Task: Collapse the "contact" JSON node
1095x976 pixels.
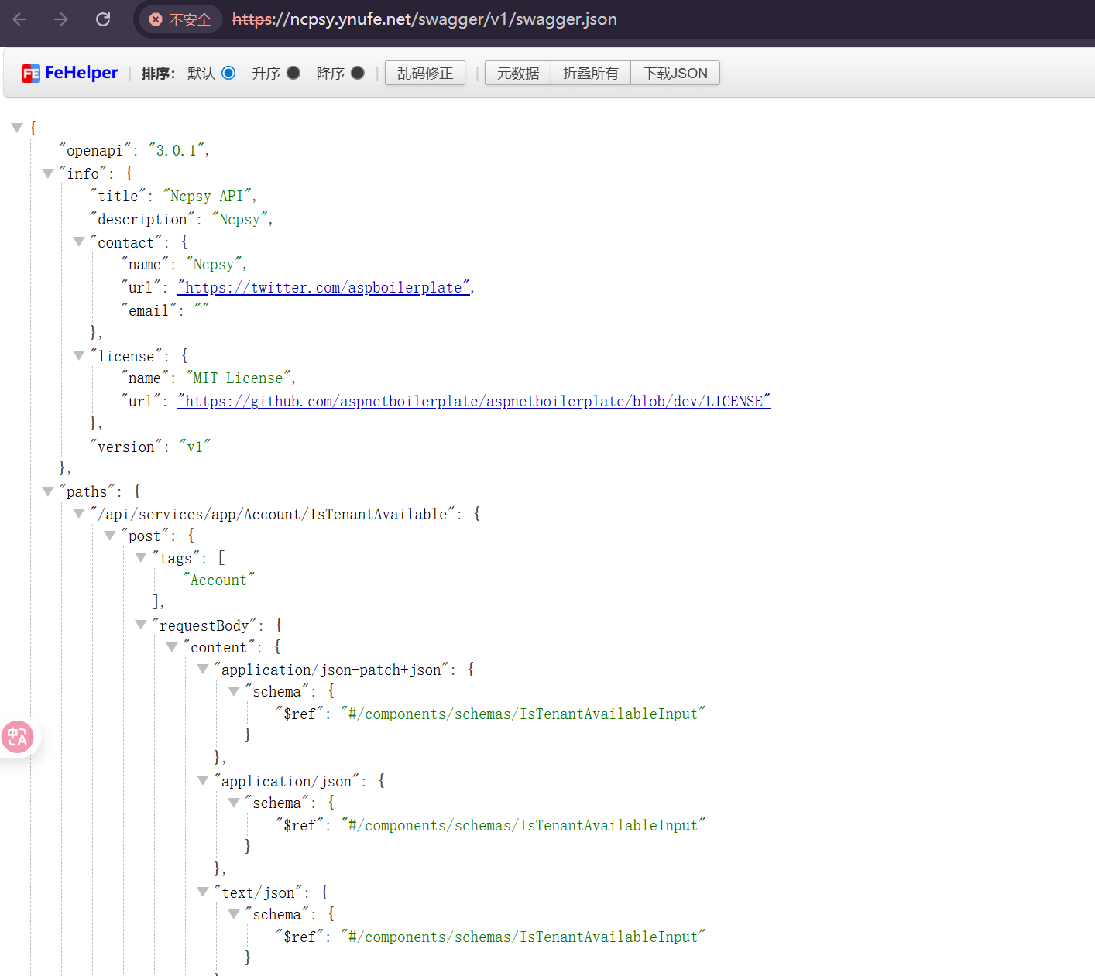Action: pos(79,242)
